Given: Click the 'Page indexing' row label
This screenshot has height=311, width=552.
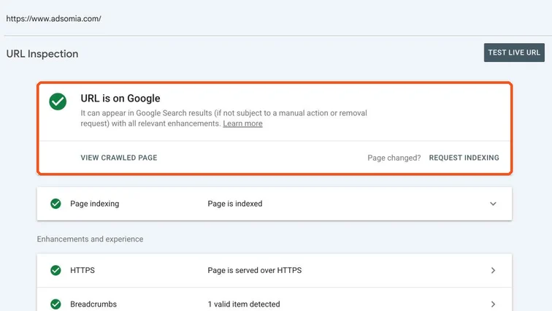Looking at the screenshot, I should tap(95, 204).
